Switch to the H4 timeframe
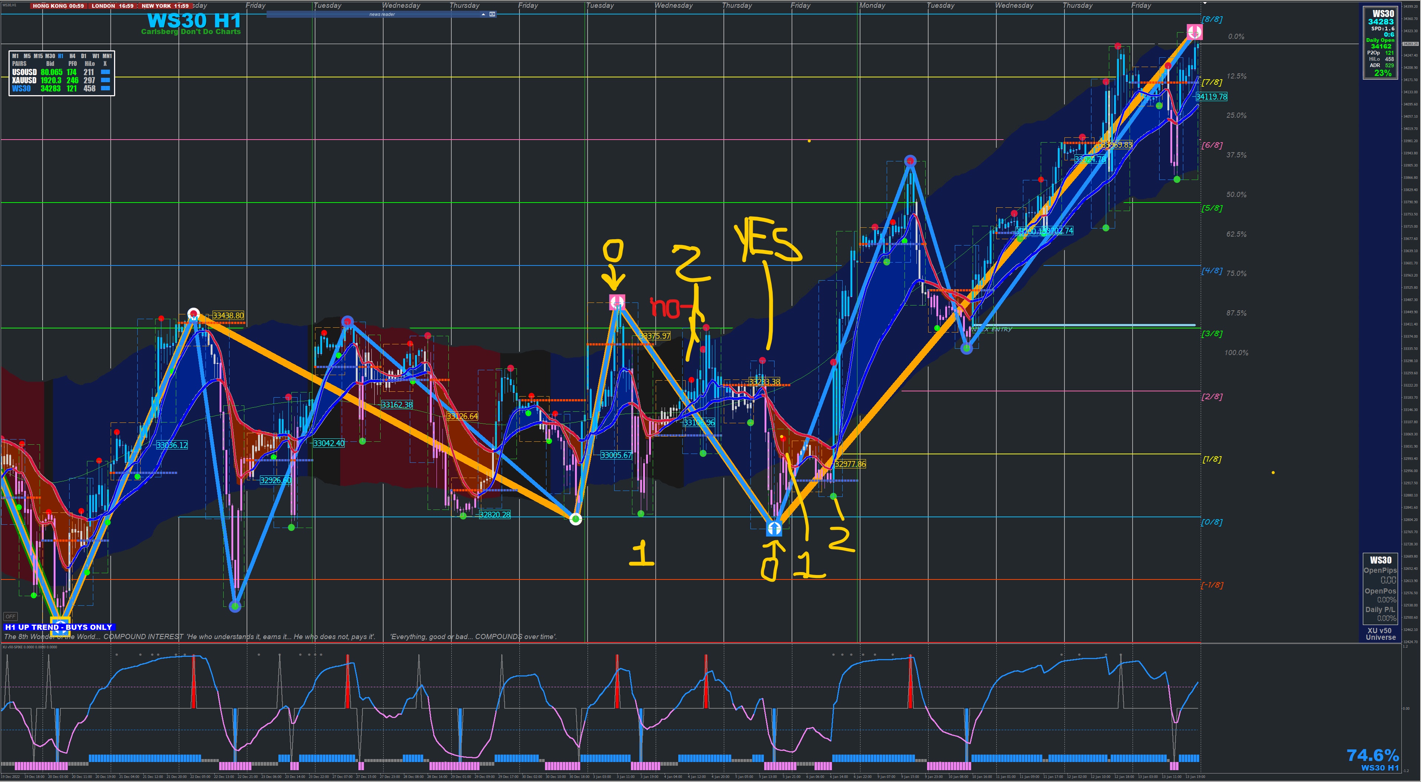Viewport: 1421px width, 782px height. [x=72, y=56]
